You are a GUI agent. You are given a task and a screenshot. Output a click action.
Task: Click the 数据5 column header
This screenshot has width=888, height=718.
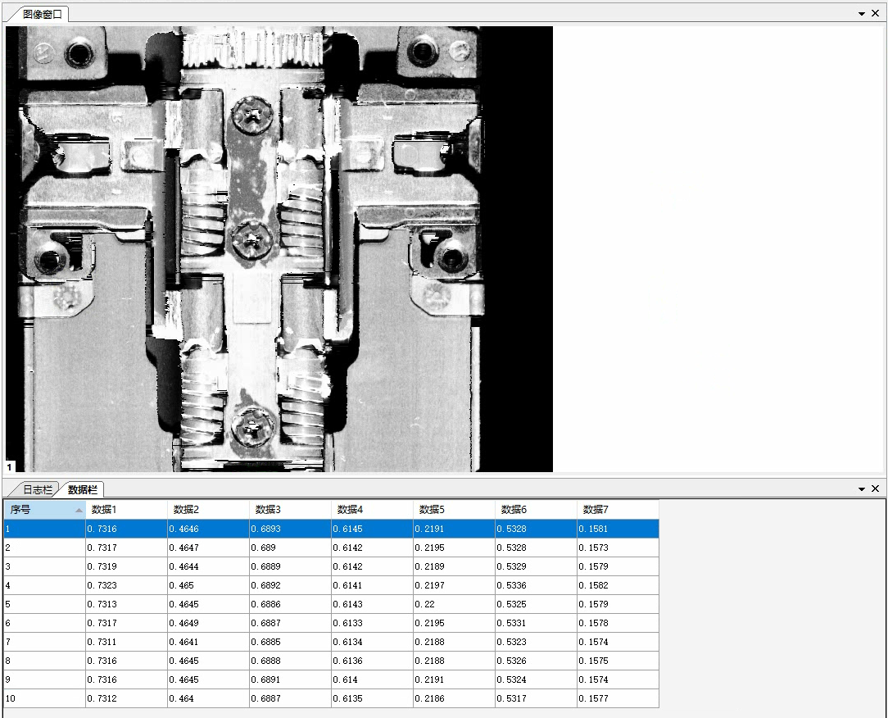pos(454,510)
